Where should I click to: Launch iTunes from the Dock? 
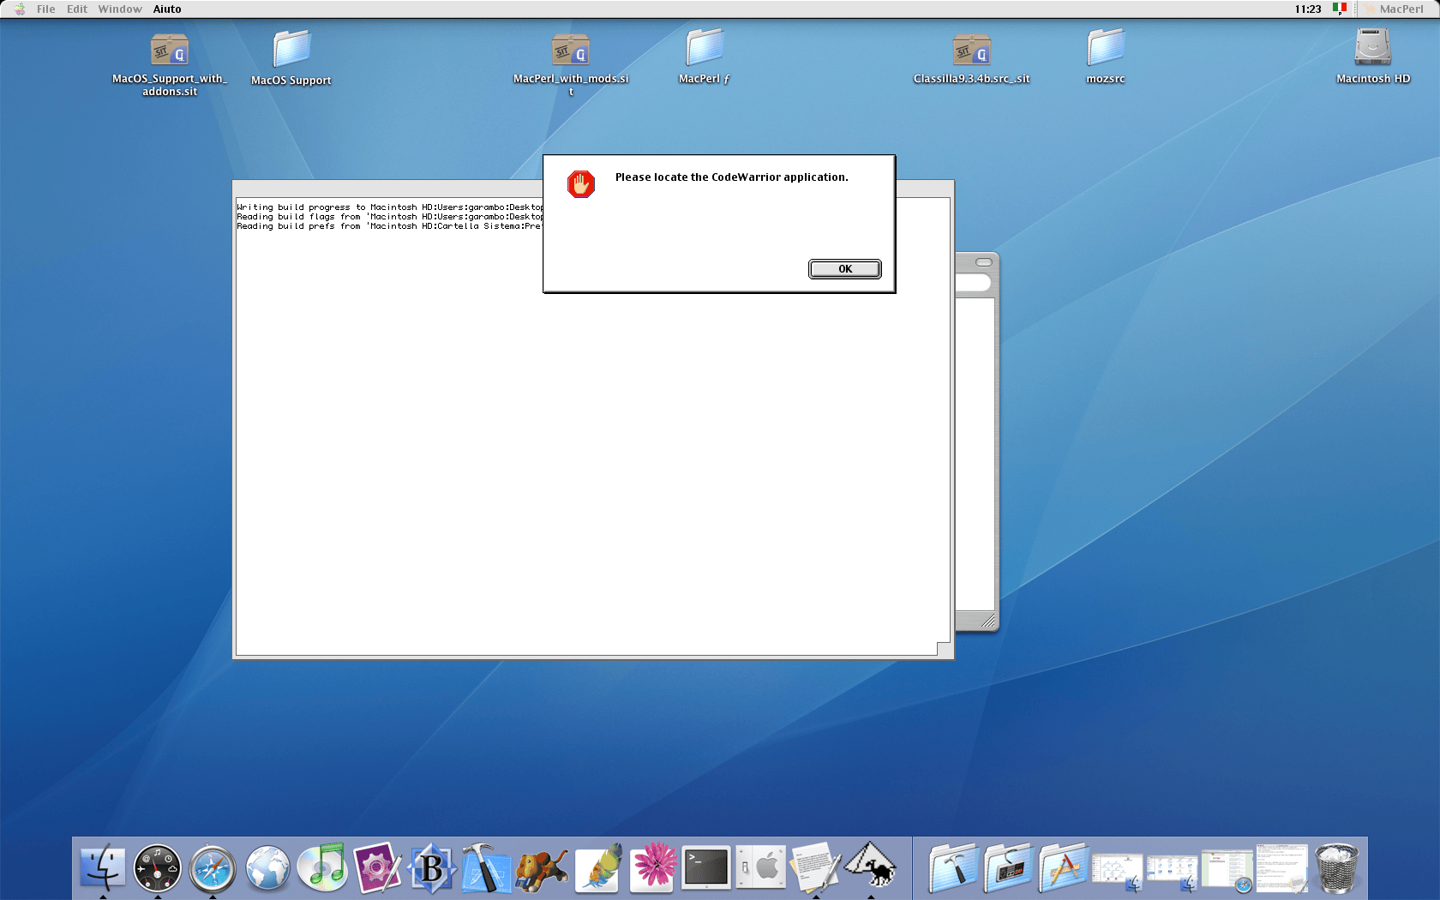click(322, 867)
